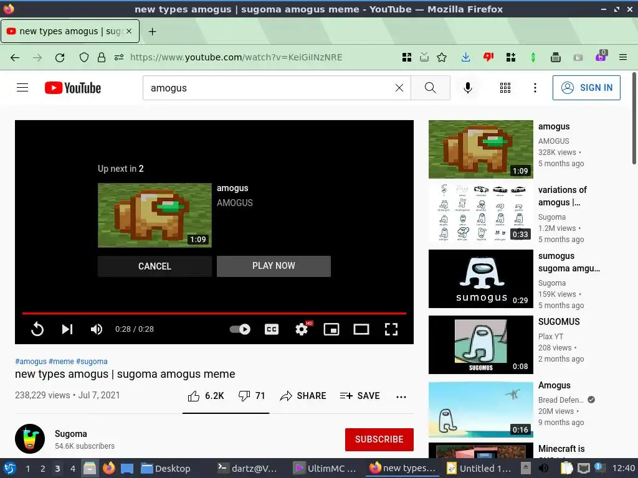Image resolution: width=638 pixels, height=478 pixels.
Task: Open the dartz@V... terminal taskbar entry
Action: tap(247, 469)
